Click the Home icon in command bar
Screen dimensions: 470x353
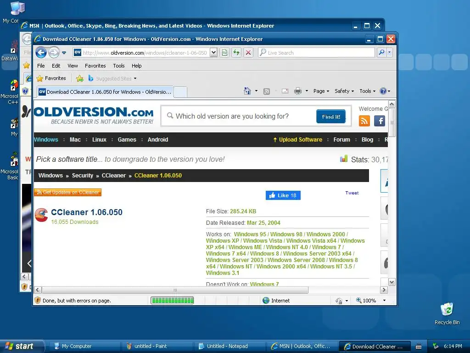(247, 91)
